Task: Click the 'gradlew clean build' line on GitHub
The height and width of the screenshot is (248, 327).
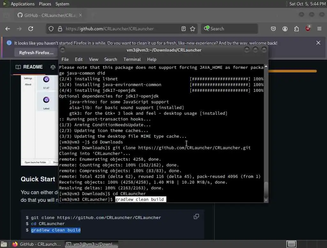Action: click(x=56, y=230)
